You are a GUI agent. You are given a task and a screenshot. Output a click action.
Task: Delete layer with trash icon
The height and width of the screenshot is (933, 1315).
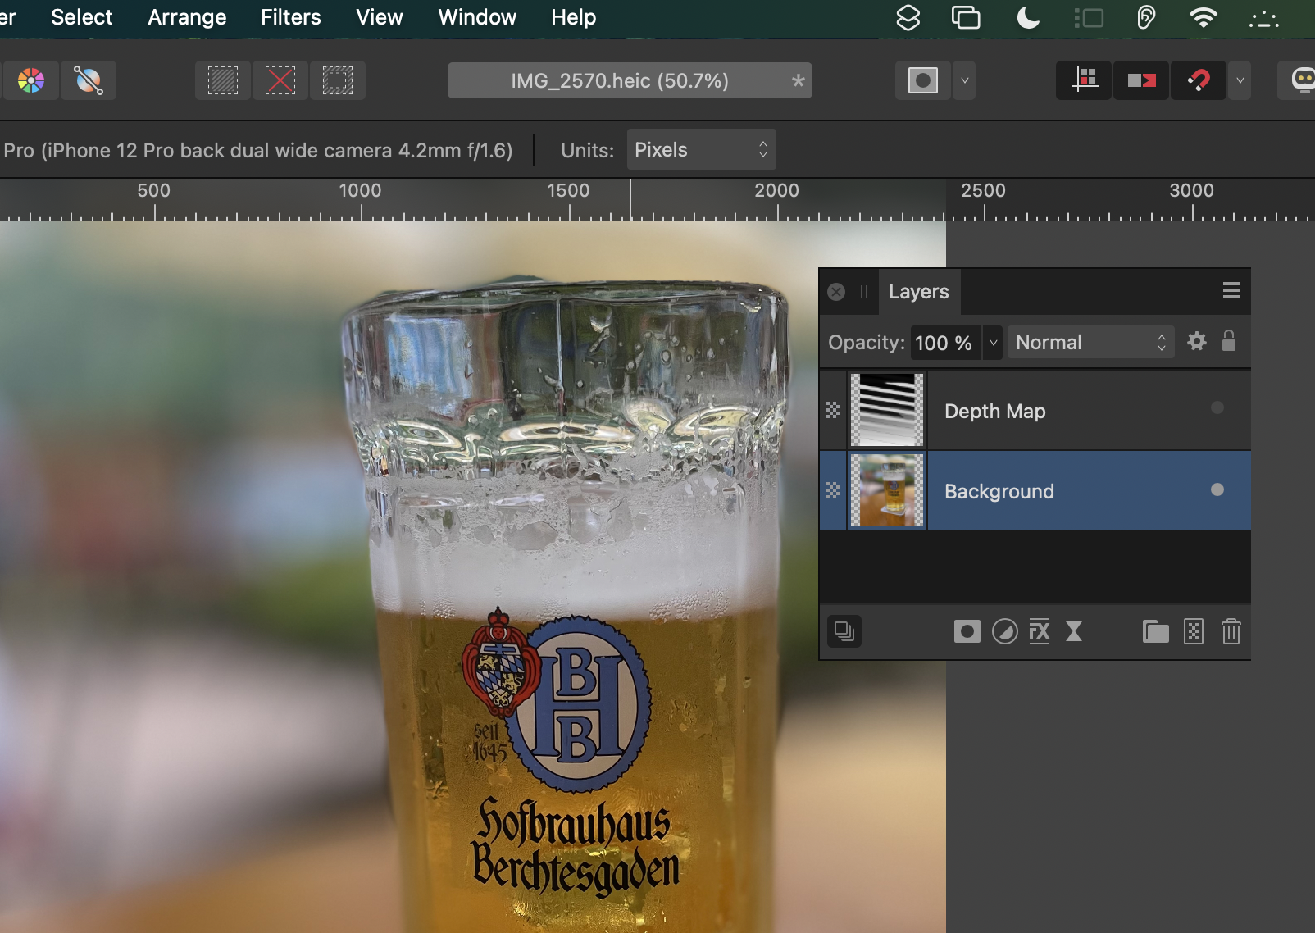tap(1231, 631)
